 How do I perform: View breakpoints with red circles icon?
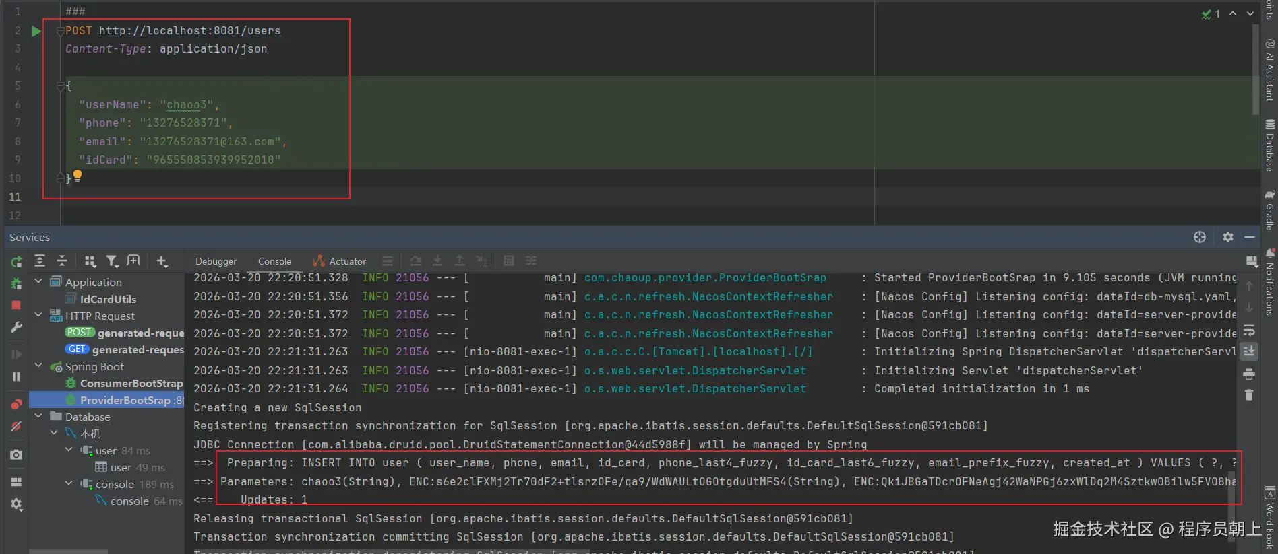(x=16, y=404)
